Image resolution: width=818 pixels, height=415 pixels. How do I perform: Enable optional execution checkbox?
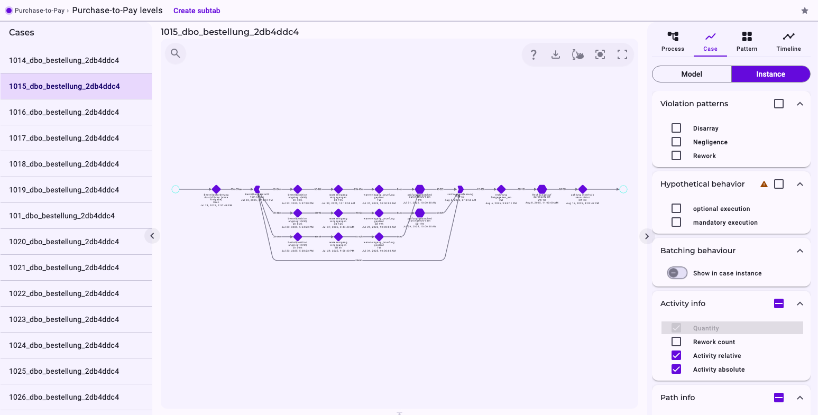click(x=676, y=208)
